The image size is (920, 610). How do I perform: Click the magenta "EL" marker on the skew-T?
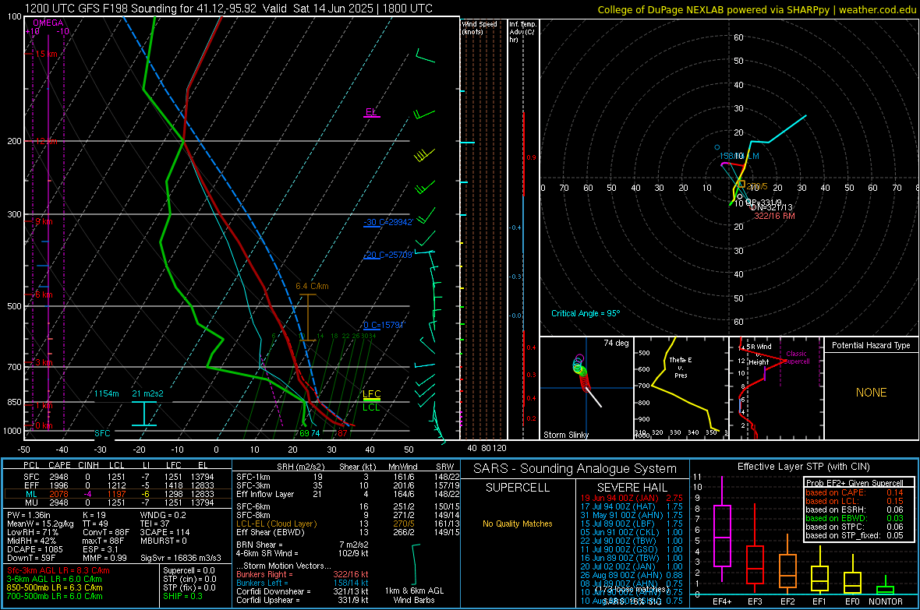click(x=371, y=111)
